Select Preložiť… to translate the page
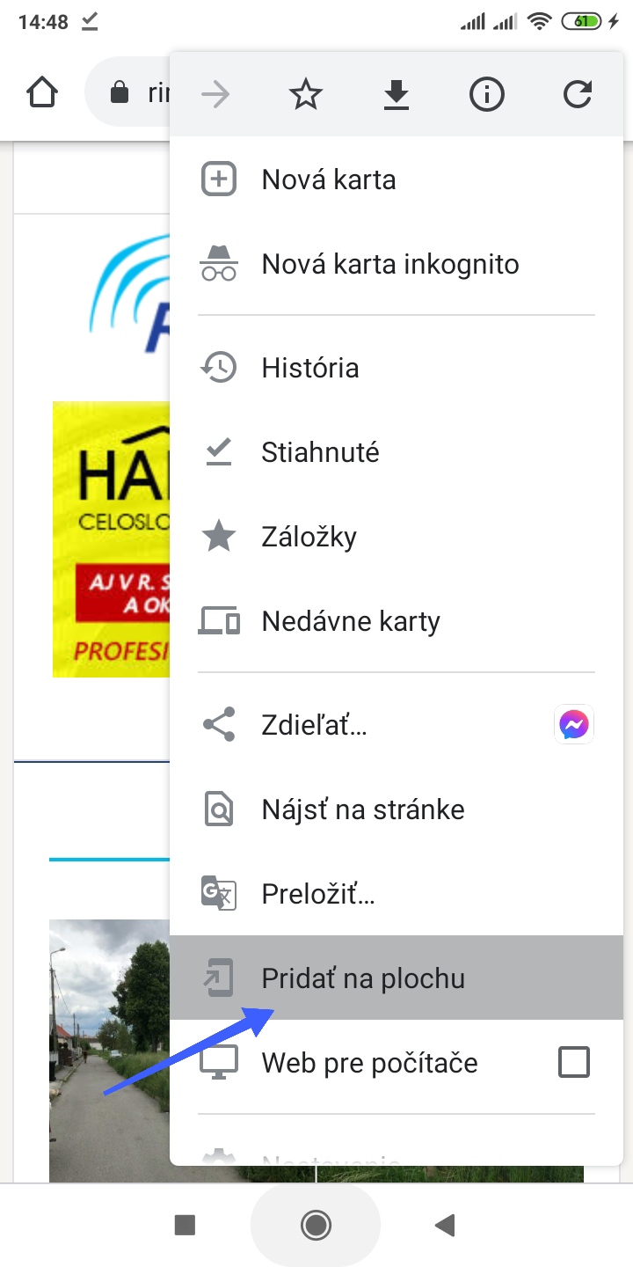 point(318,894)
